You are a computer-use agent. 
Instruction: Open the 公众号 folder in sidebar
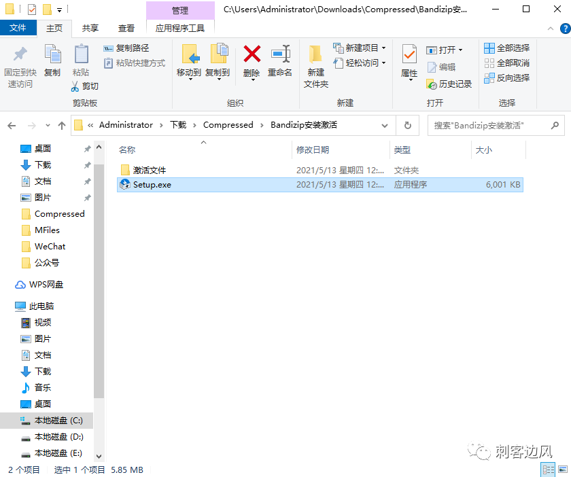click(47, 263)
